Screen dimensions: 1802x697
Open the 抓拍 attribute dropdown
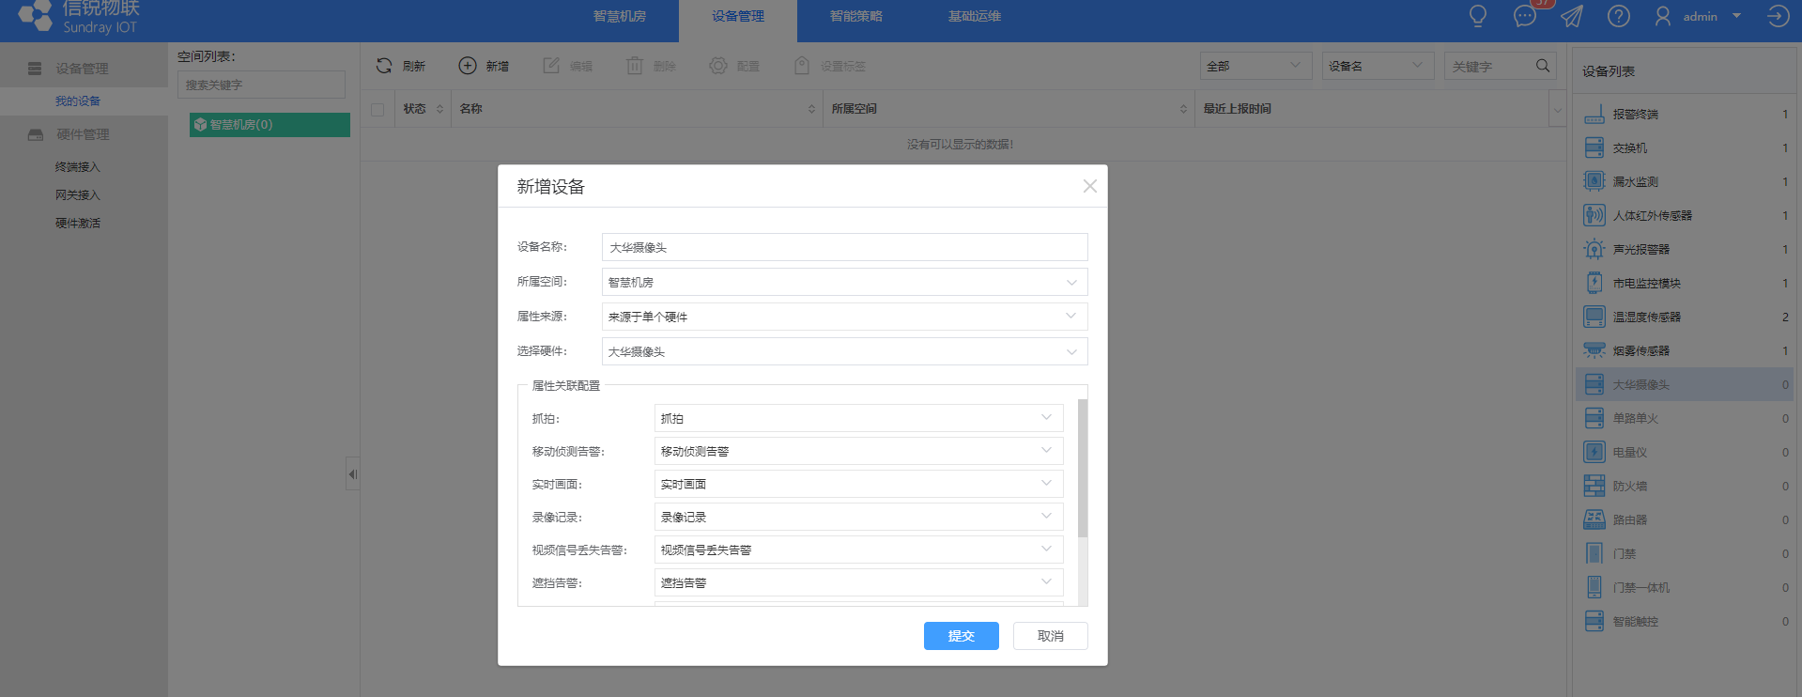click(x=858, y=418)
